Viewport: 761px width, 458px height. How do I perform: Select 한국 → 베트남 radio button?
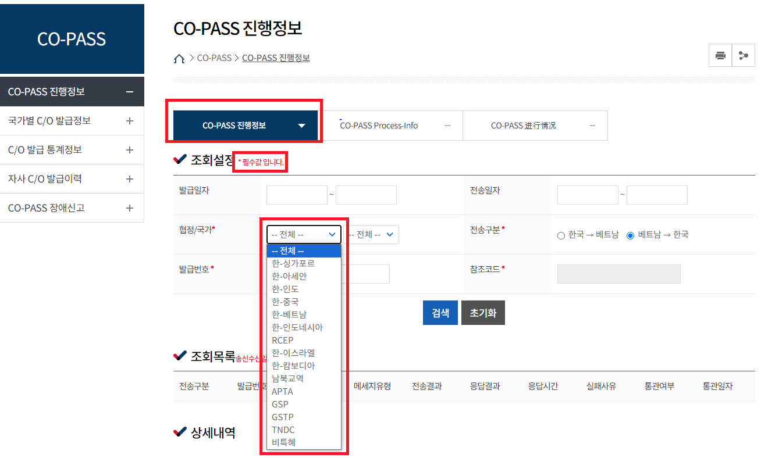561,235
